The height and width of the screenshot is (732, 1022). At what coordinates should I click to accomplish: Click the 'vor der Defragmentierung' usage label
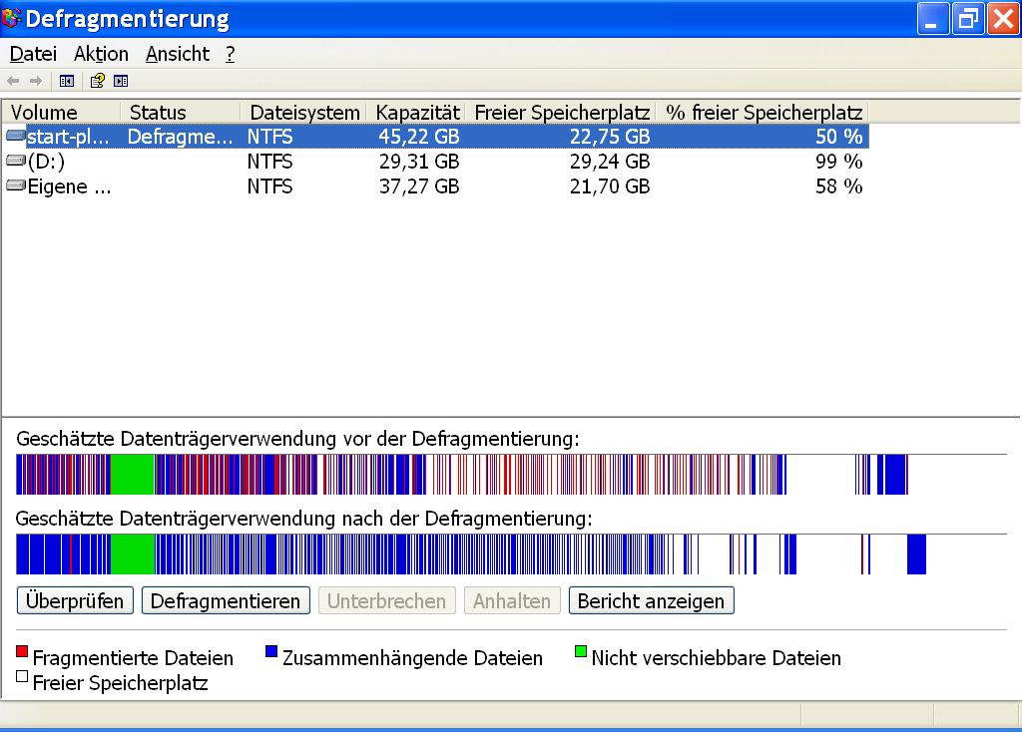coord(297,439)
